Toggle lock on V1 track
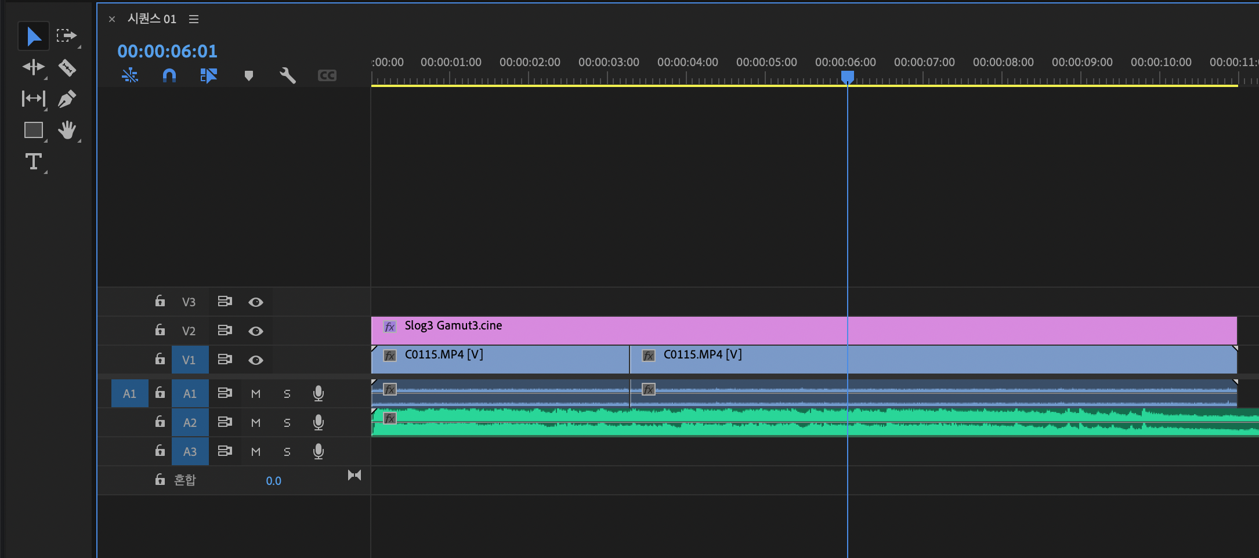 click(x=160, y=359)
